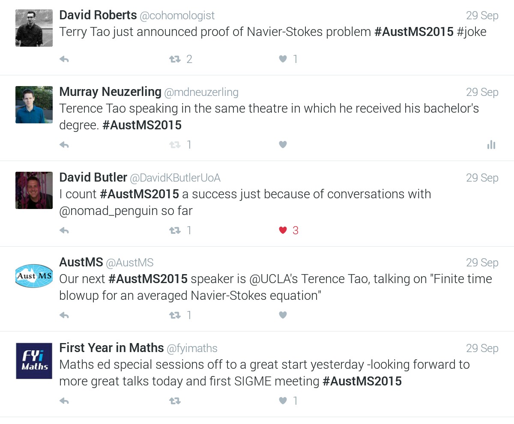Retweet the AustMS Terence Tao announcement
The height and width of the screenshot is (424, 514).
(175, 315)
